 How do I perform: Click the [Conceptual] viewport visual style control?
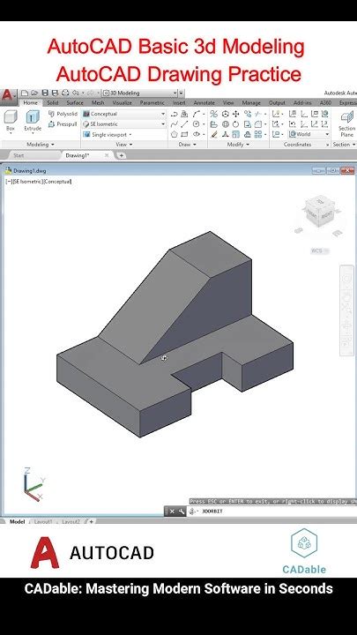click(x=57, y=182)
